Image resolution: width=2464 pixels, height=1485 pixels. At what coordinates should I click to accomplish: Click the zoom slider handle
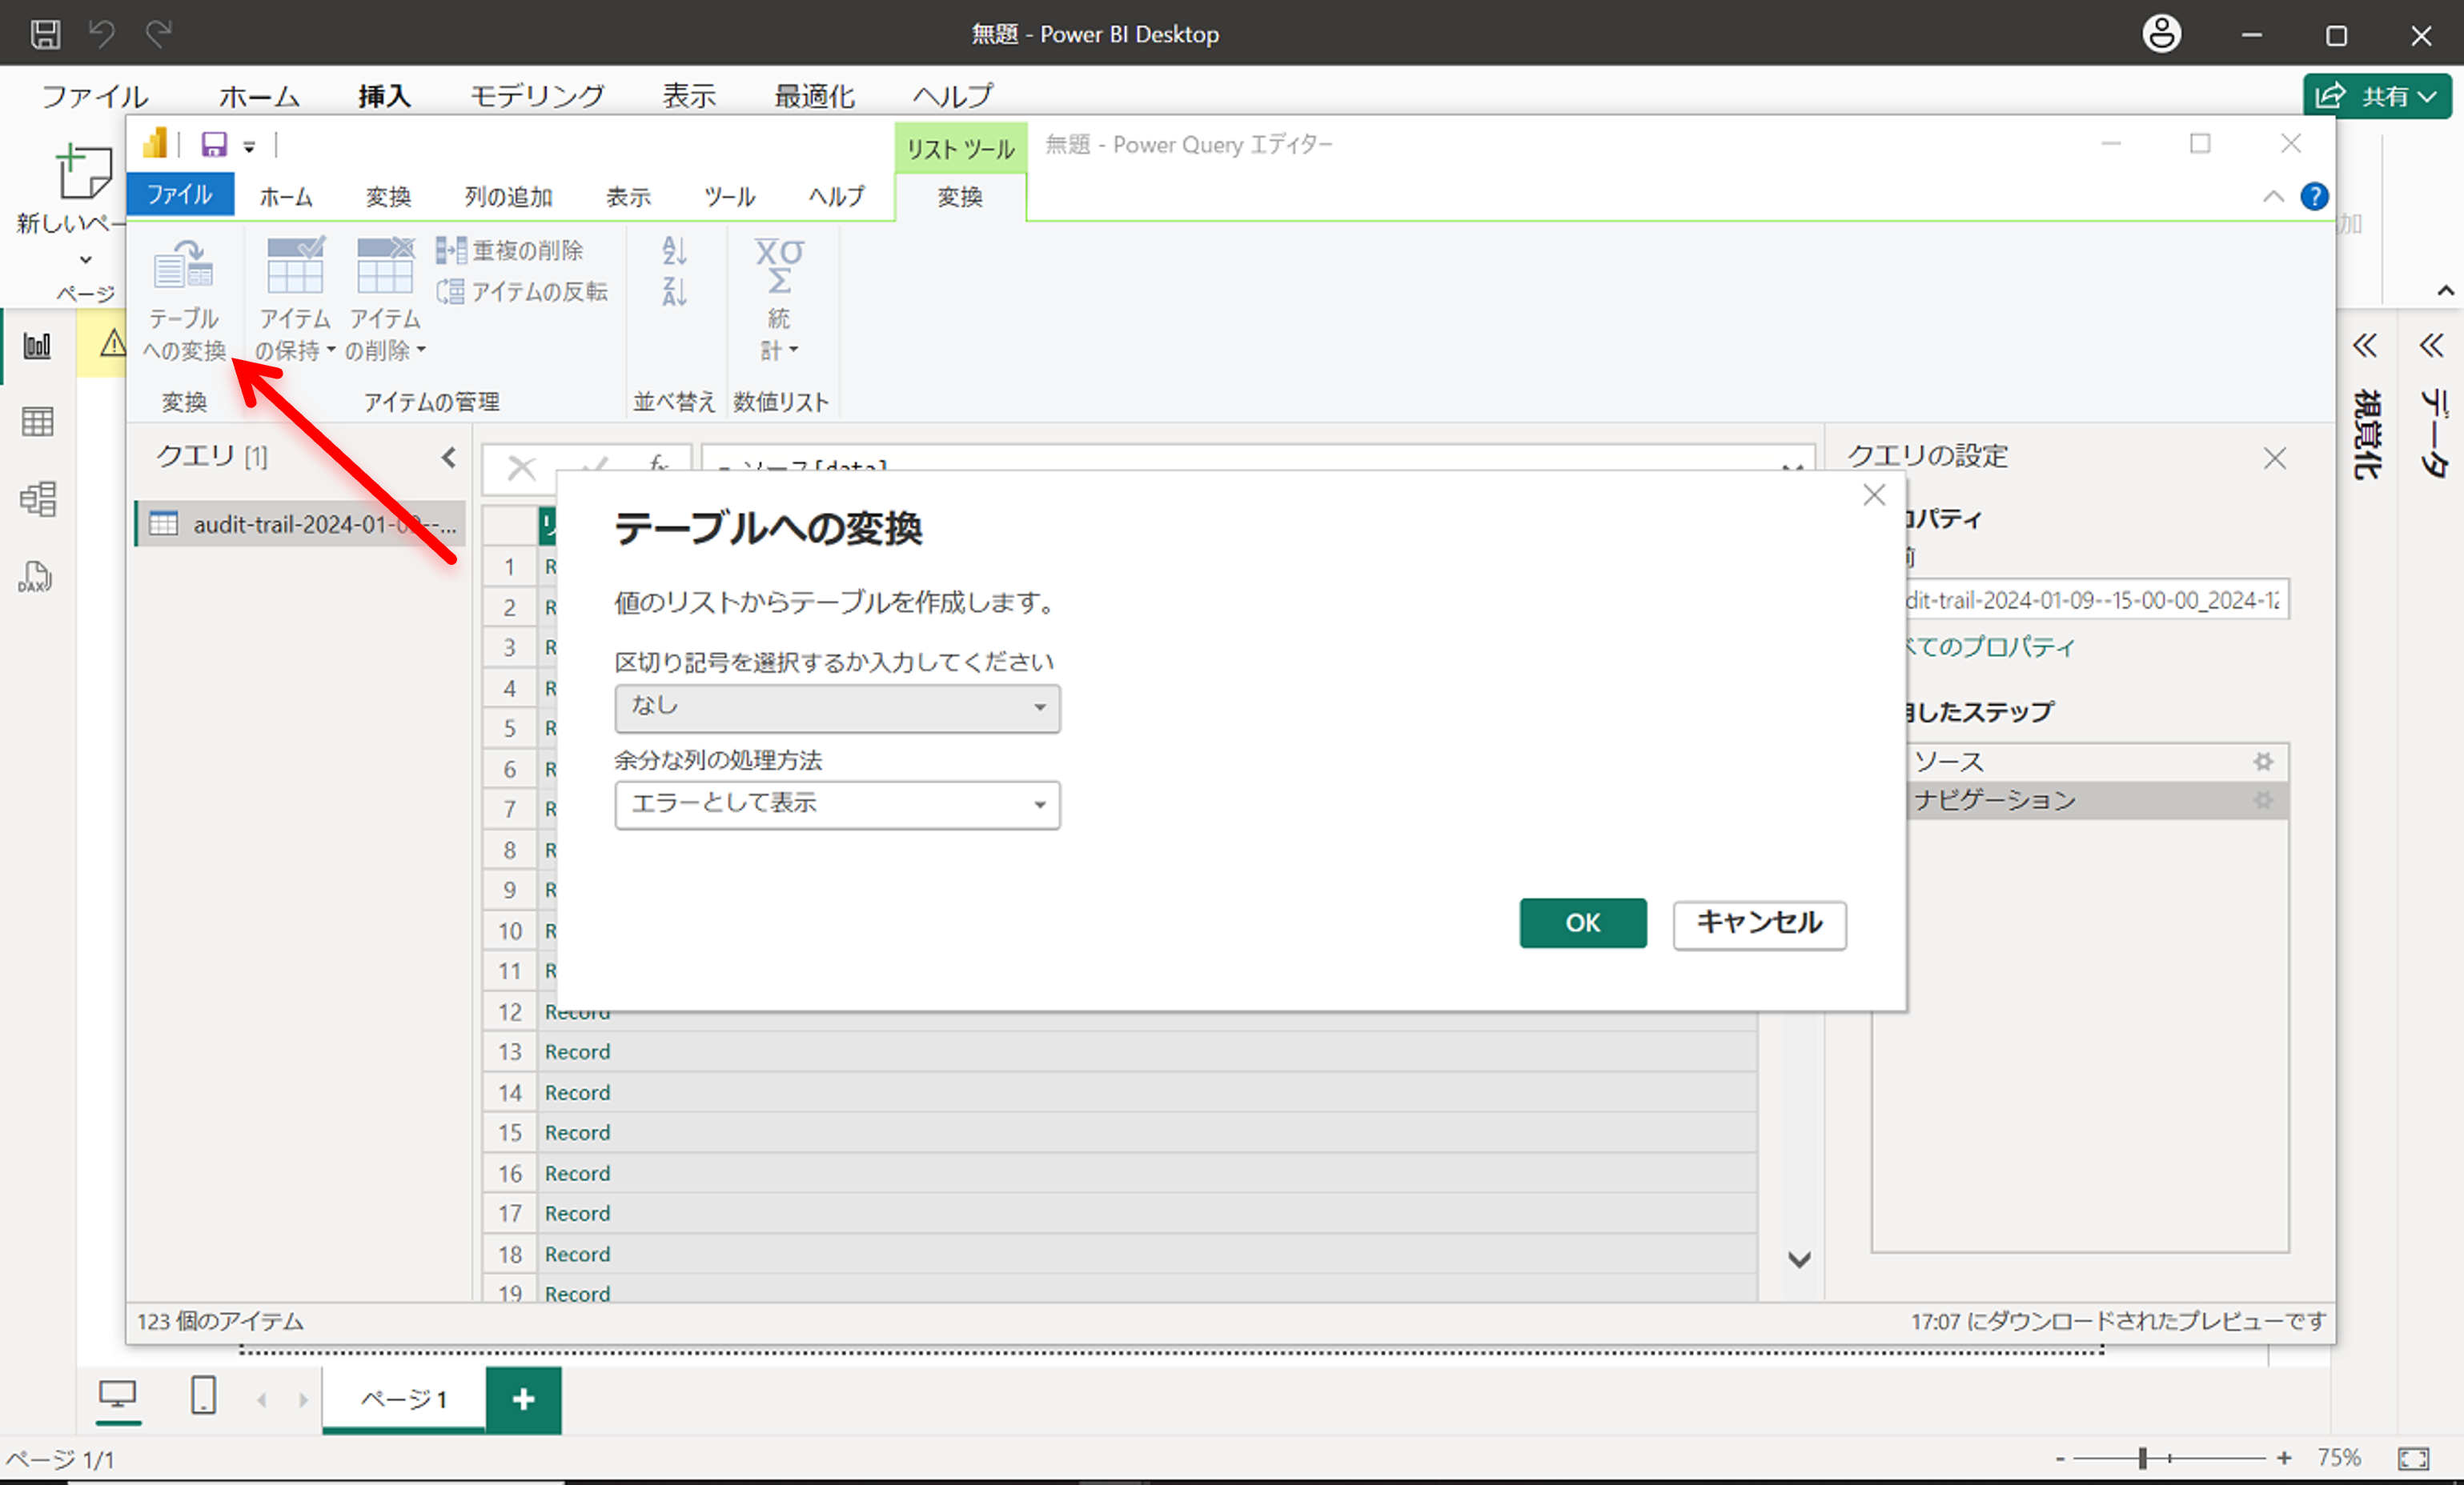(x=2143, y=1459)
